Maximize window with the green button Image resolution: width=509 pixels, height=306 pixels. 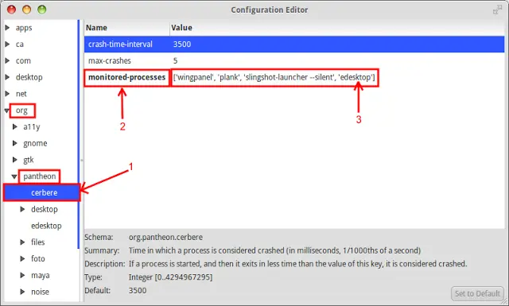[42, 10]
